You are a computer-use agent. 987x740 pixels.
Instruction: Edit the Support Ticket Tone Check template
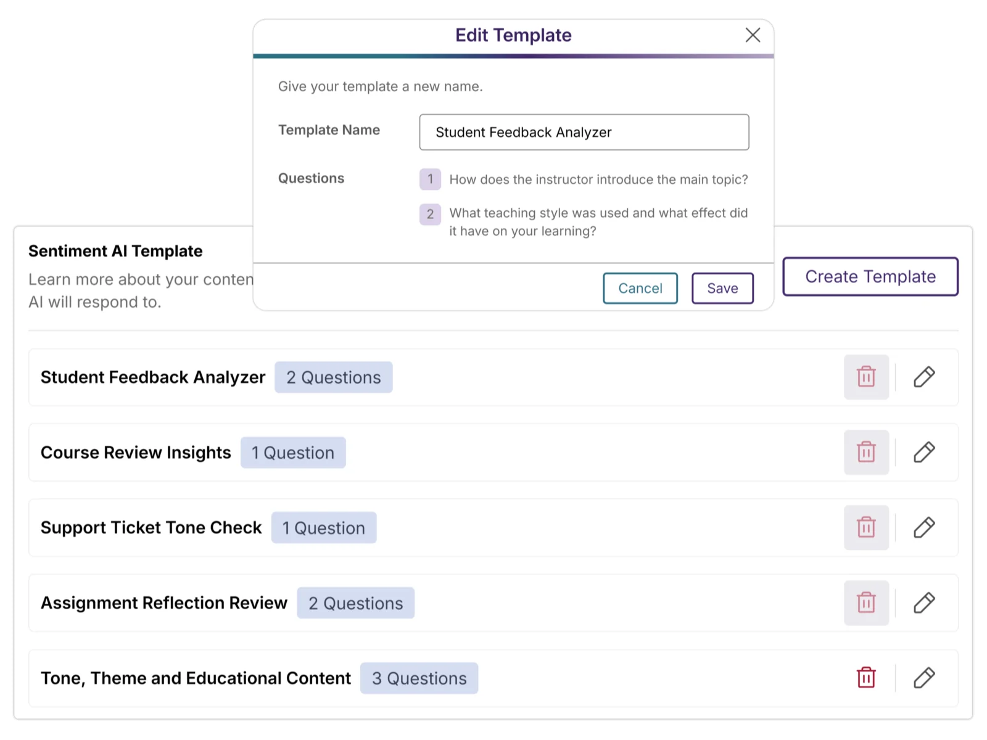[x=924, y=527]
